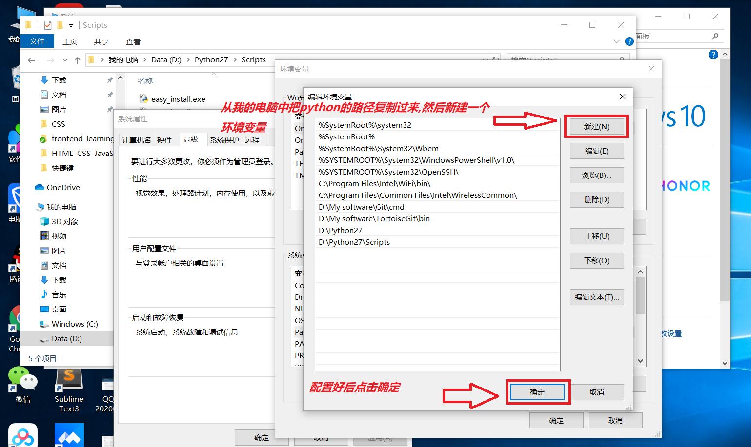
Task: Switch to 系统保护 tab in 系统属性
Action: 224,140
